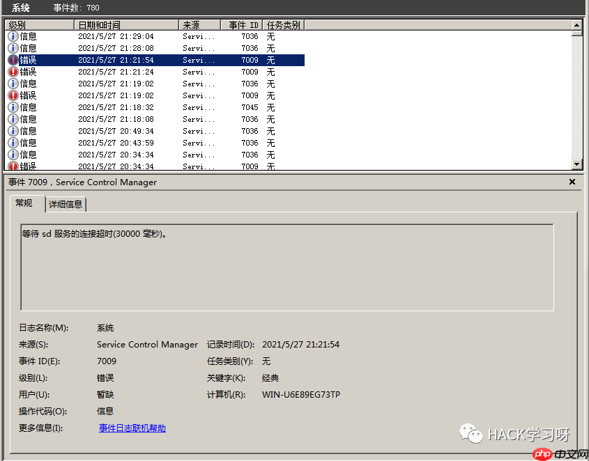Select date cell 2021/5/27 20:43:59
Image resolution: width=589 pixels, height=461 pixels.
pos(116,143)
